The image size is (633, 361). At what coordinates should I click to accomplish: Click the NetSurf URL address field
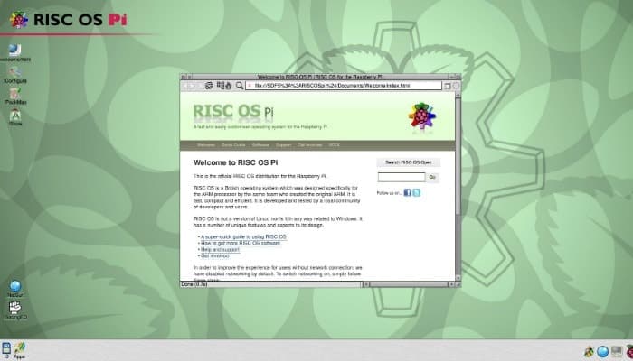click(344, 86)
